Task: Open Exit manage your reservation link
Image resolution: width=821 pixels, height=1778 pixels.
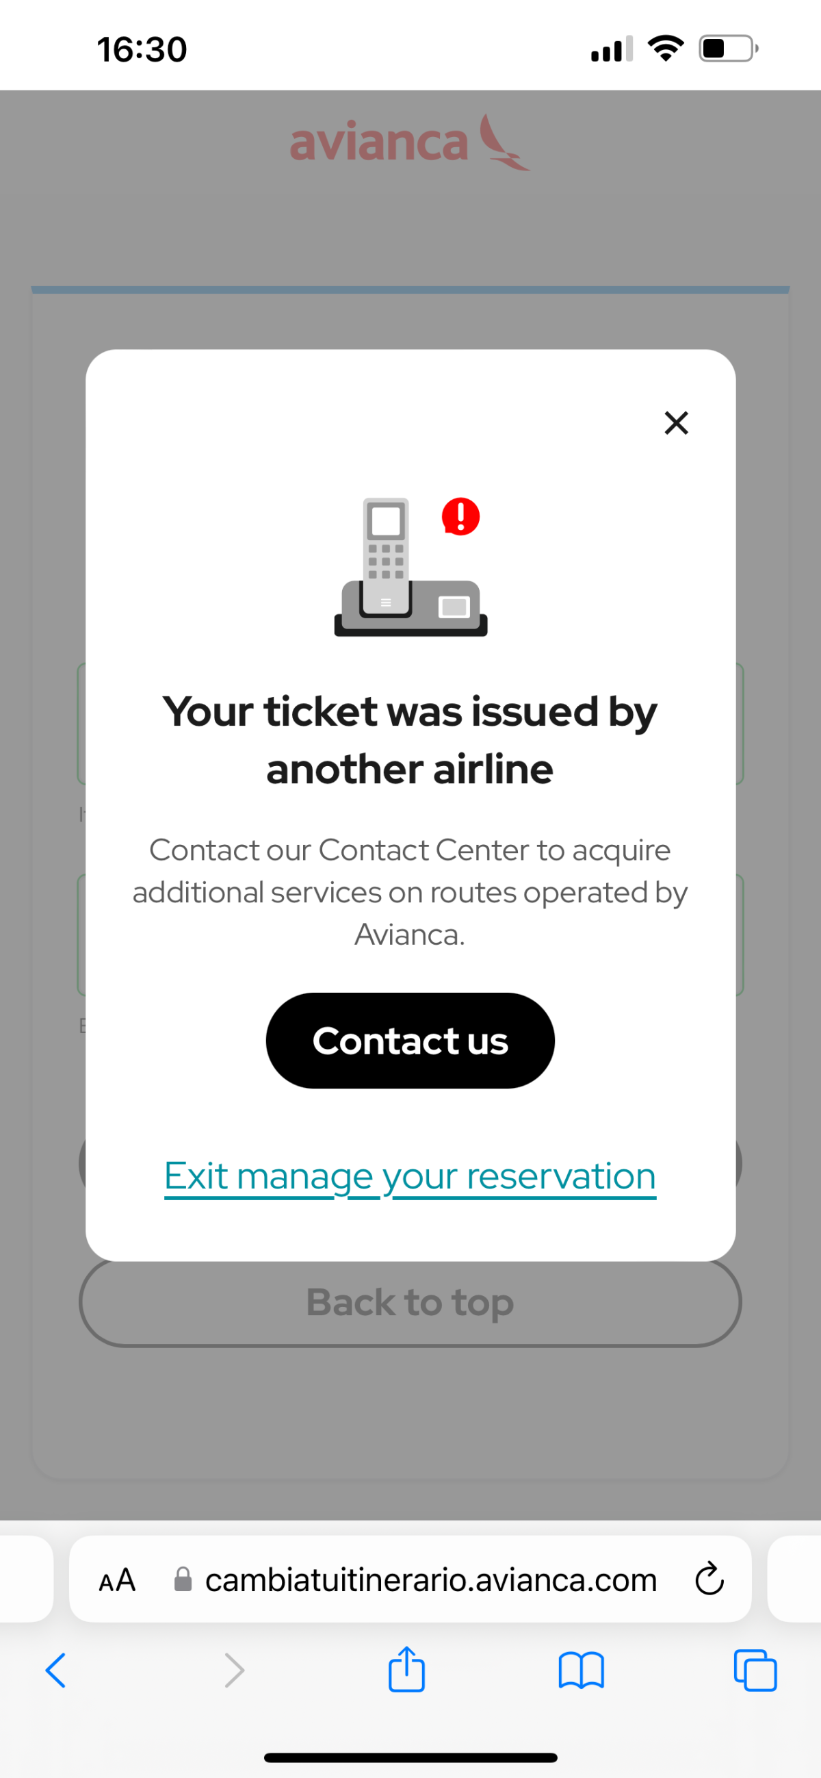Action: tap(410, 1176)
